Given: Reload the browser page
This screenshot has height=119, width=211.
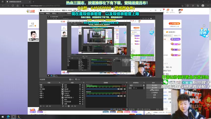Looking at the screenshot, I should tap(13, 6).
